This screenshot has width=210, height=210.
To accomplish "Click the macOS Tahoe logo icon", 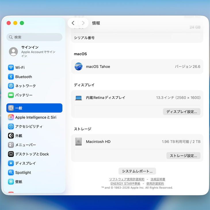I will point(79,66).
